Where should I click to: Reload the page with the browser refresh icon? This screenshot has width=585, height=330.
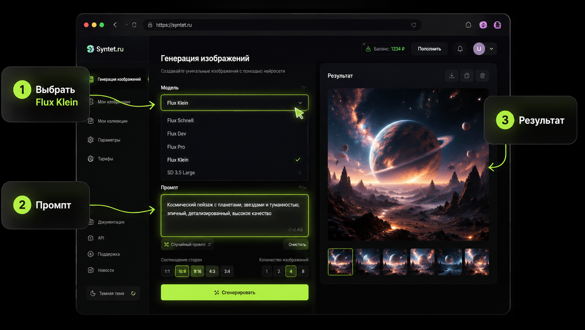click(x=134, y=25)
